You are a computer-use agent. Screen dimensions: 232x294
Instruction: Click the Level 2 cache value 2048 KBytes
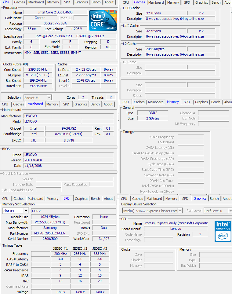[86, 80]
